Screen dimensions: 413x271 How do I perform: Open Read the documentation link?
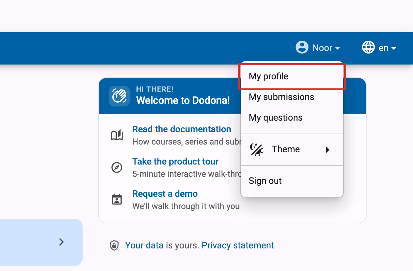(x=182, y=129)
